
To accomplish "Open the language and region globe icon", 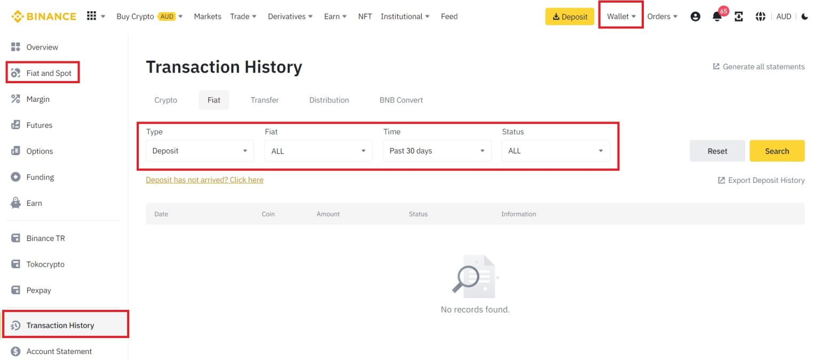I will pyautogui.click(x=760, y=17).
